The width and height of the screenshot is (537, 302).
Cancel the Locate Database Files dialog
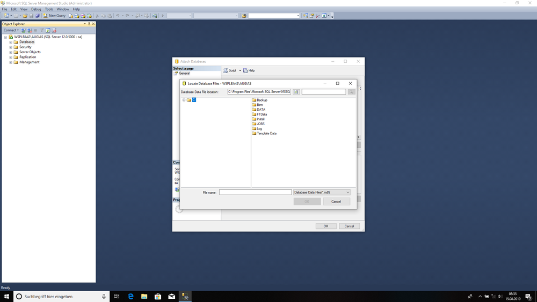click(x=336, y=202)
